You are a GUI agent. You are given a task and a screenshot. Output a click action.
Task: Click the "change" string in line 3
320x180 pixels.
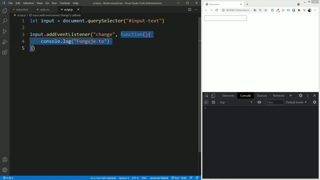click(104, 34)
